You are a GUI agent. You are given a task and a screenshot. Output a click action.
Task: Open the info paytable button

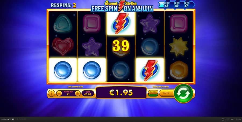tap(51, 93)
